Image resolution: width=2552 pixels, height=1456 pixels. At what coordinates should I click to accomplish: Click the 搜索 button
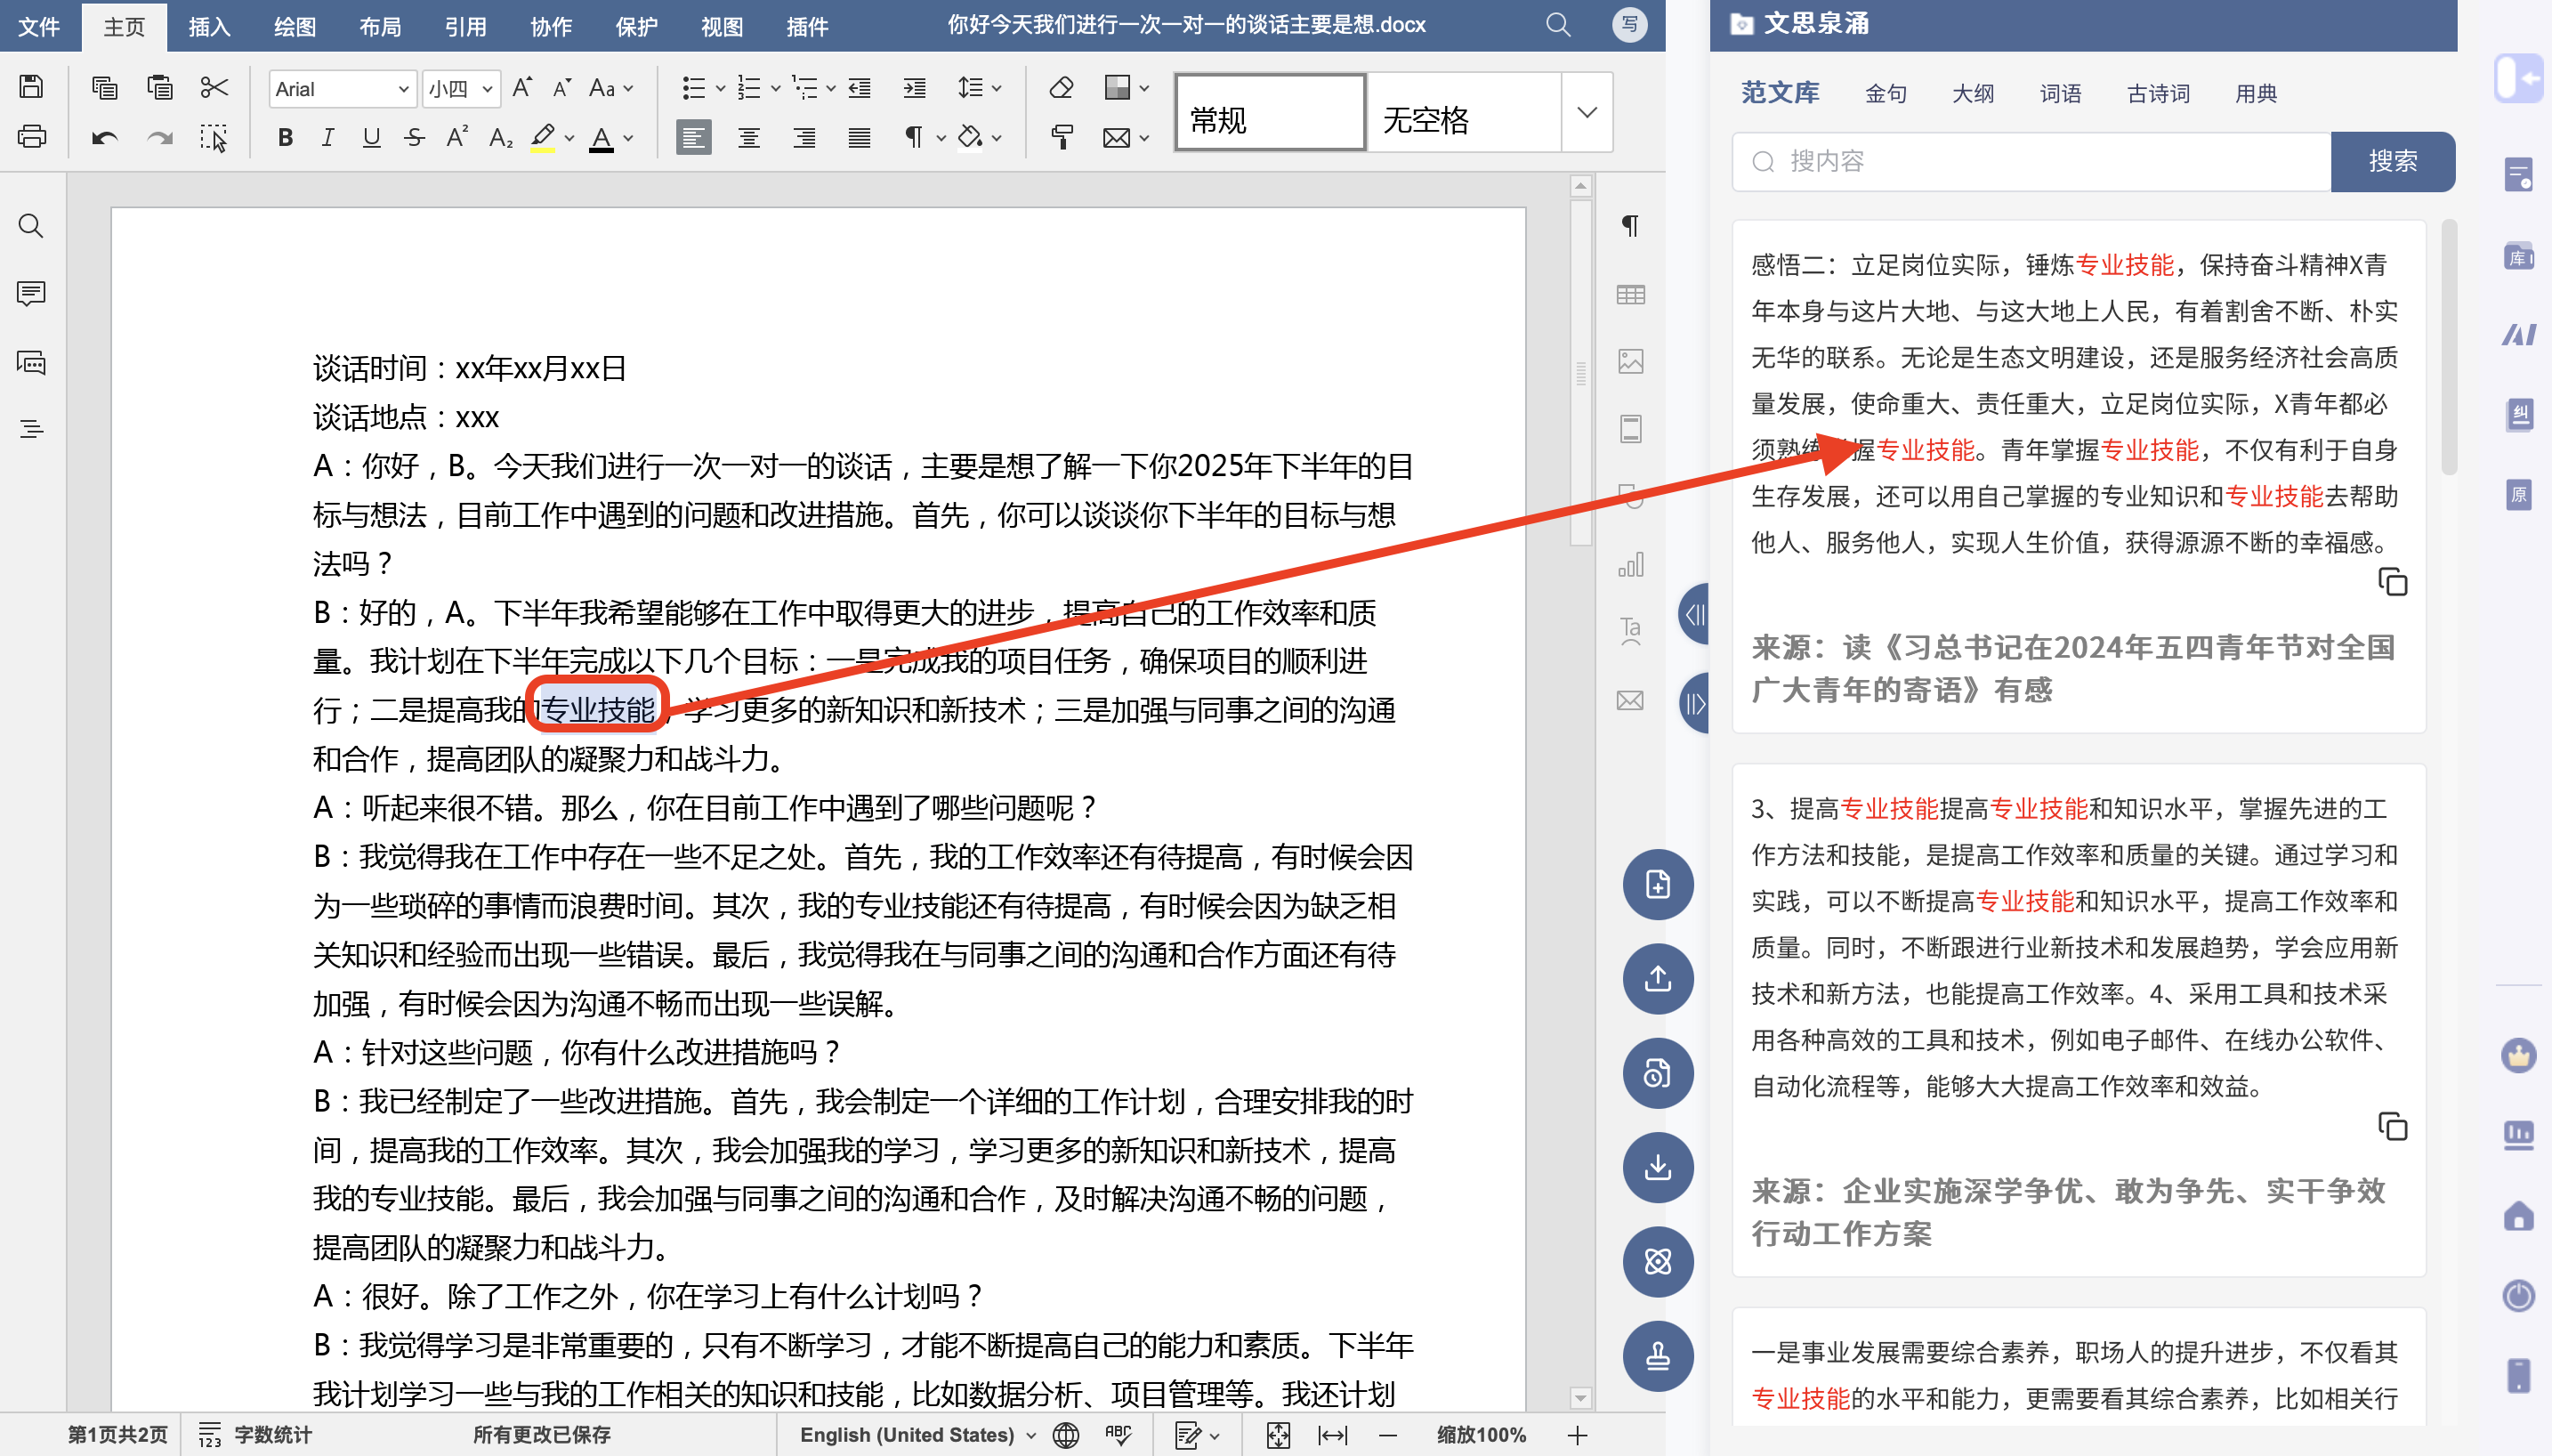tap(2391, 161)
